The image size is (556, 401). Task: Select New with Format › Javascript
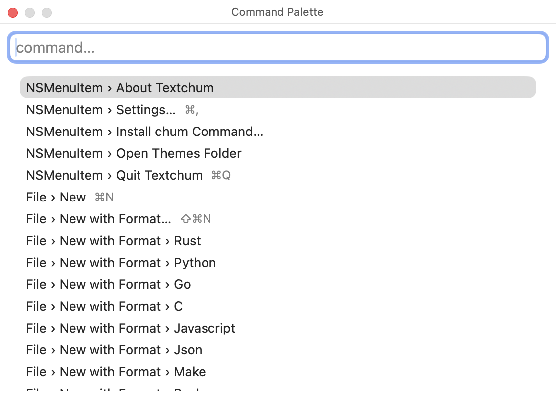click(278, 328)
